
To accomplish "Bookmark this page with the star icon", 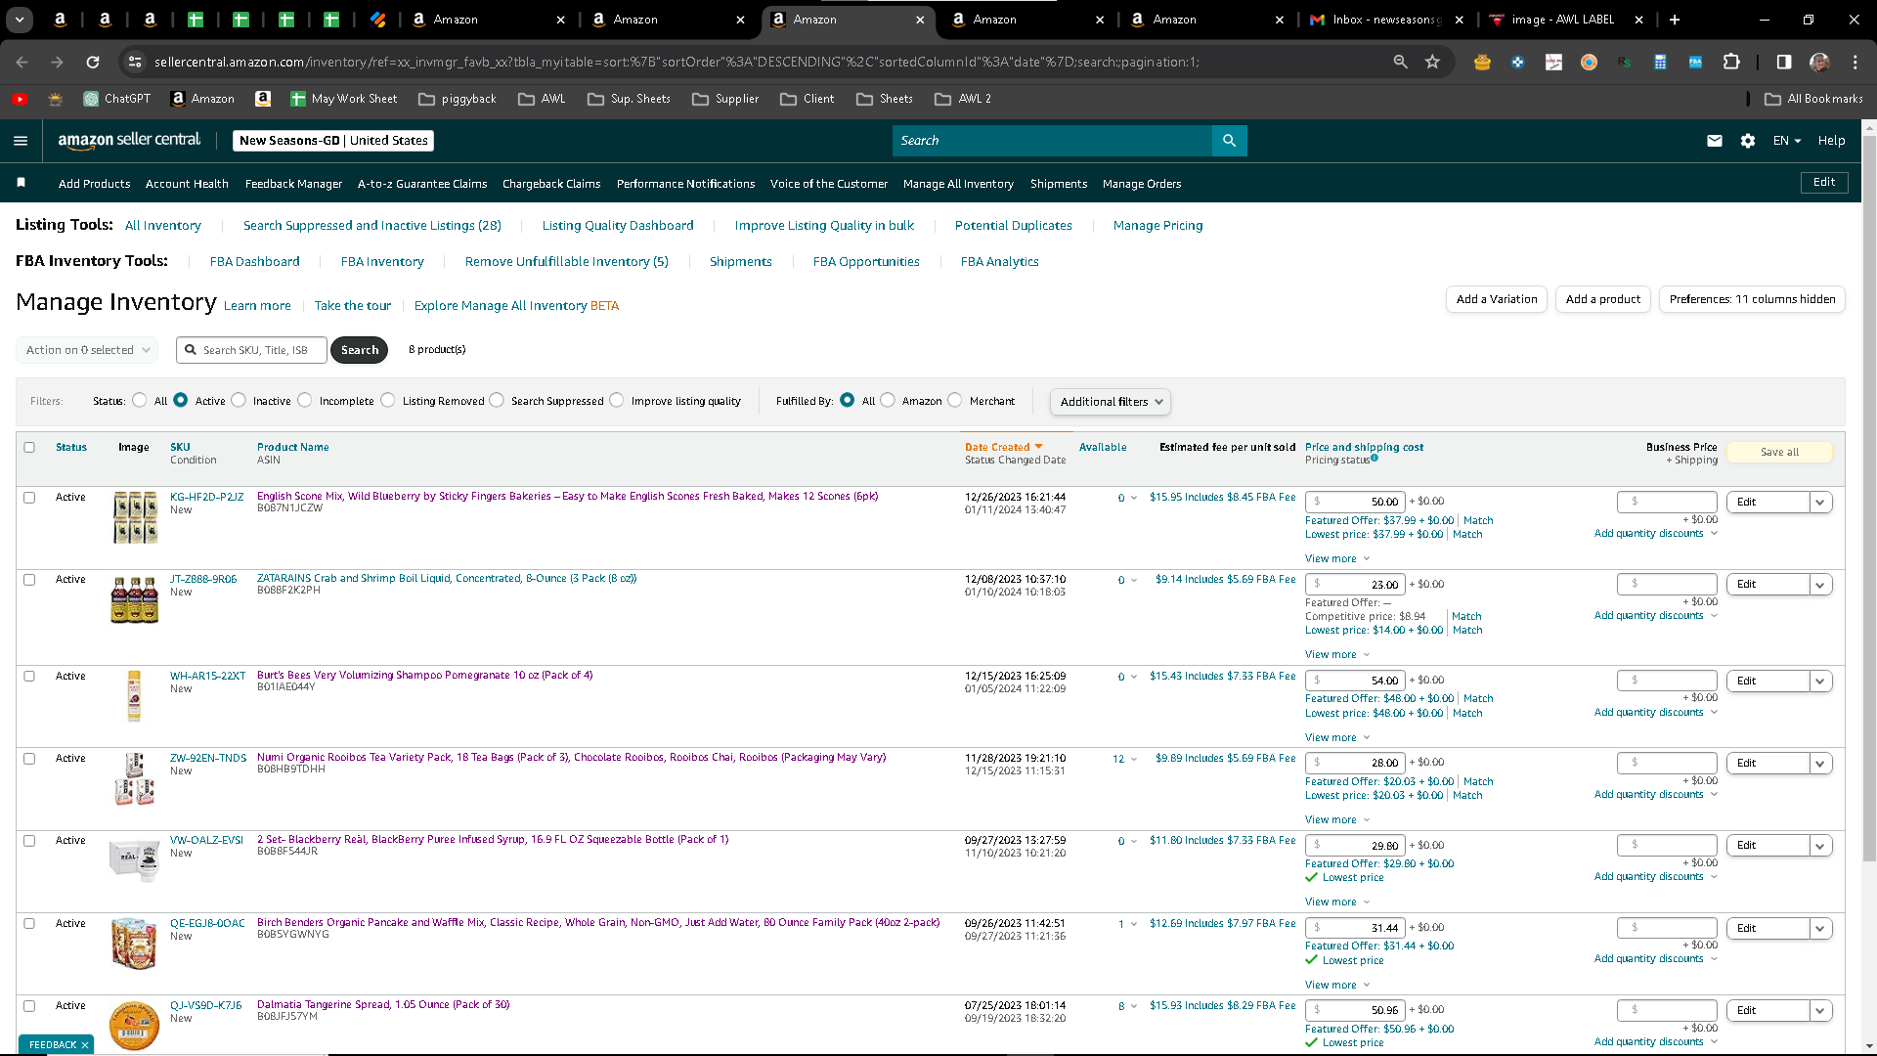I will pyautogui.click(x=1432, y=62).
